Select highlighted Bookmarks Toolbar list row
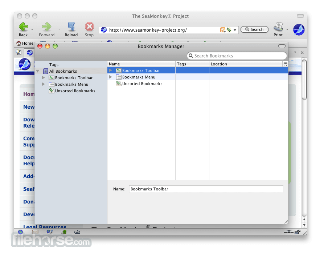This screenshot has height=258, width=328. pyautogui.click(x=198, y=70)
